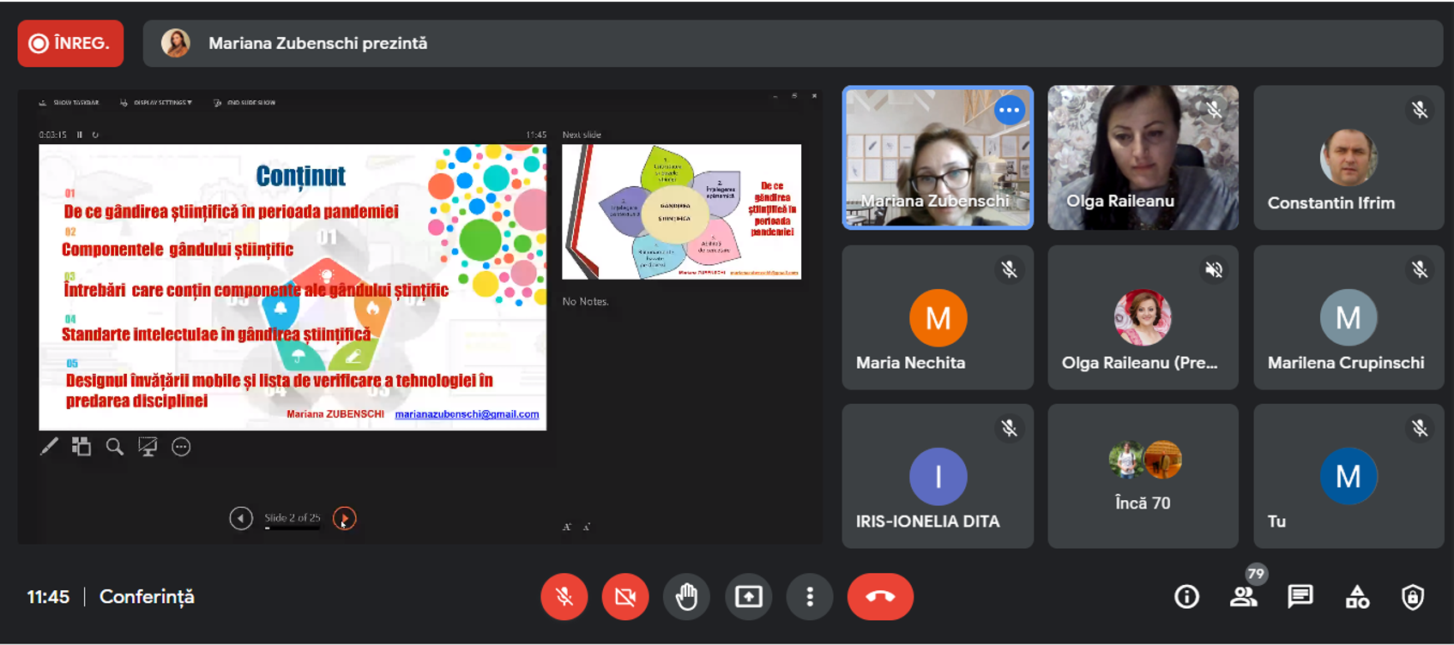Viewport: 1454px width, 645px height.
Task: Open the more options three-dot menu
Action: pos(810,597)
